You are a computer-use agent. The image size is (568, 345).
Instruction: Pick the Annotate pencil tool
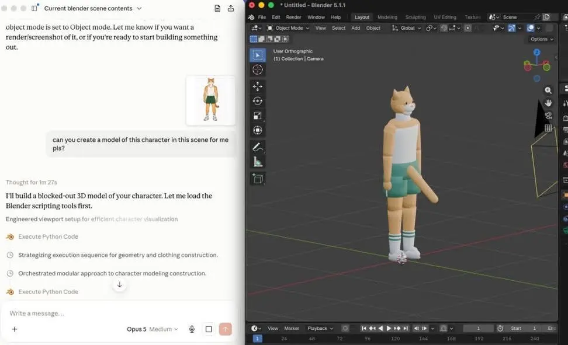pyautogui.click(x=258, y=147)
